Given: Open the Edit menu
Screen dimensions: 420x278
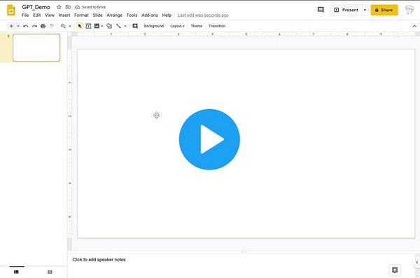Looking at the screenshot, I should pos(36,15).
